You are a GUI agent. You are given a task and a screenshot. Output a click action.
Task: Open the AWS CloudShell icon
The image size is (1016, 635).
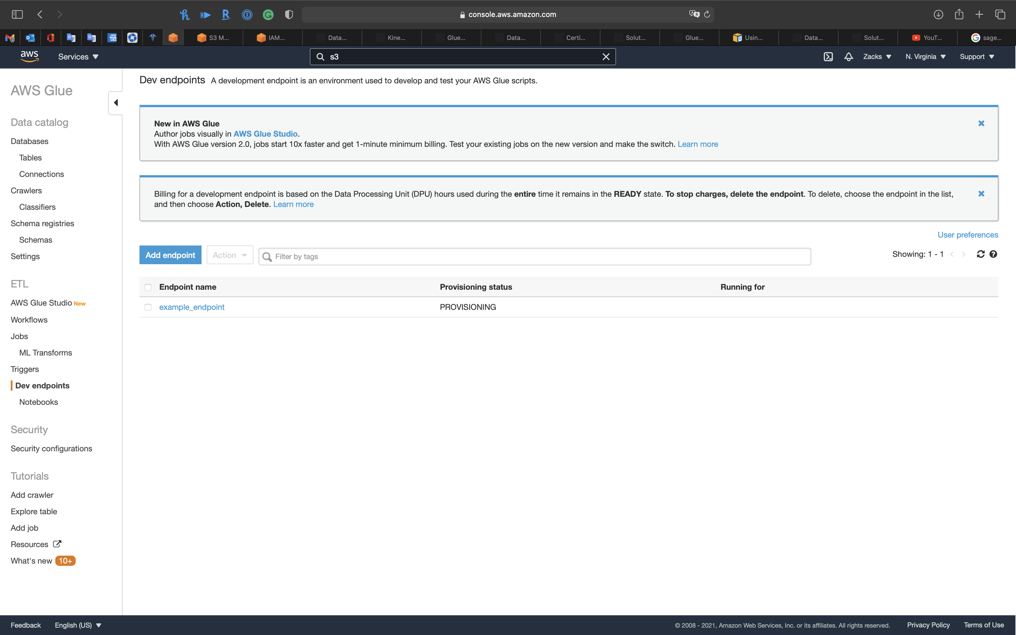(828, 57)
